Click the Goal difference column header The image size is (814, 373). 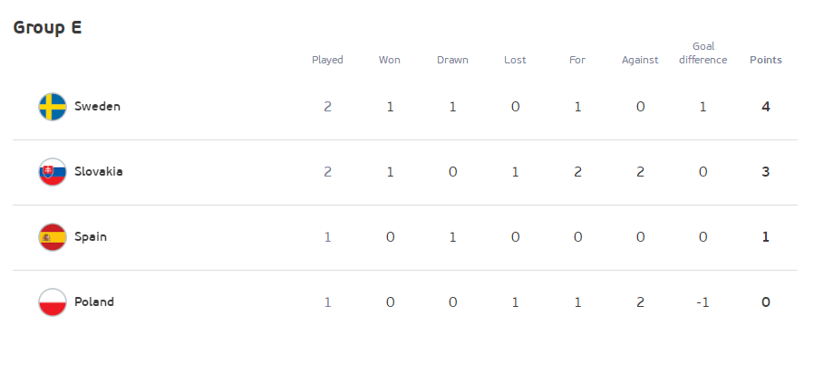coord(703,53)
